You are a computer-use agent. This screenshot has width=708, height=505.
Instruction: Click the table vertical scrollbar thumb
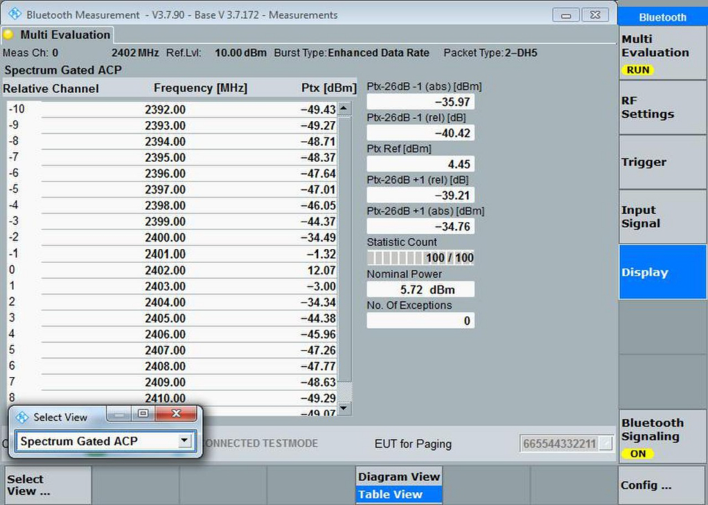(344, 249)
